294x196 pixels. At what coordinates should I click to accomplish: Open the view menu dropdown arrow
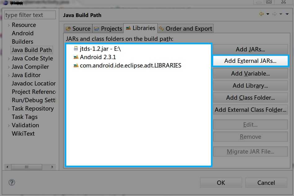tap(287, 14)
